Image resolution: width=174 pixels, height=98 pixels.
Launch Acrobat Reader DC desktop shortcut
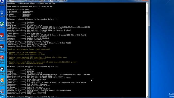tap(2, 37)
